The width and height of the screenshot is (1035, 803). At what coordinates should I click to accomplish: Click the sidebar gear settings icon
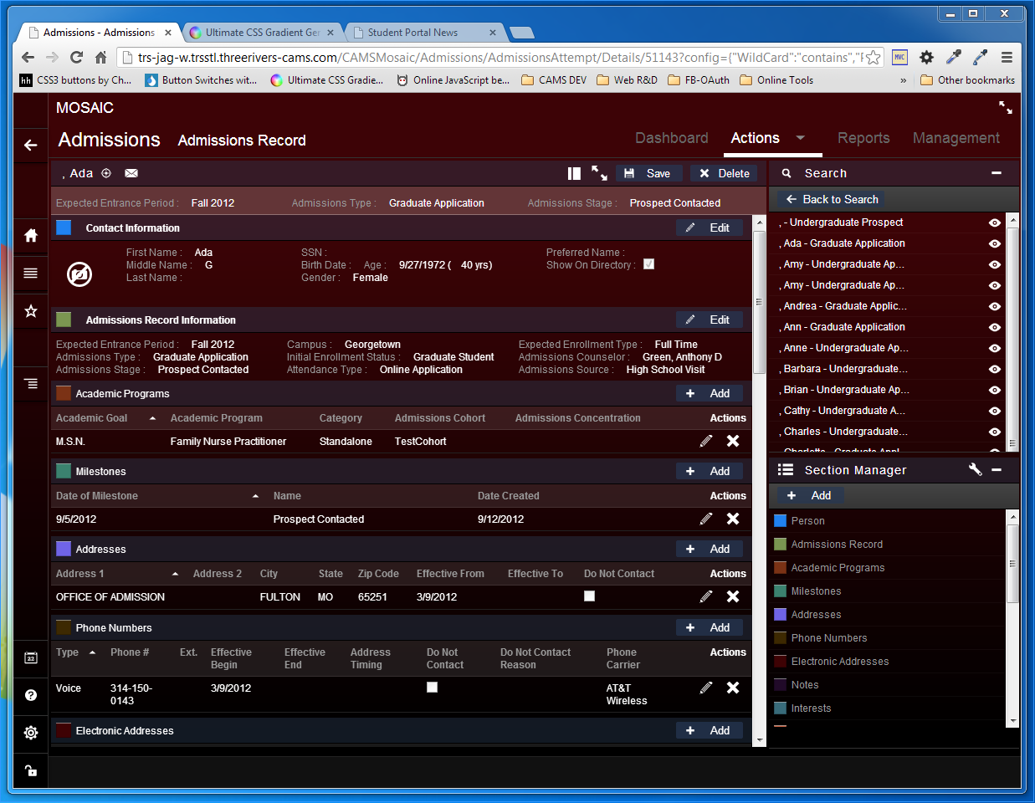click(x=31, y=733)
